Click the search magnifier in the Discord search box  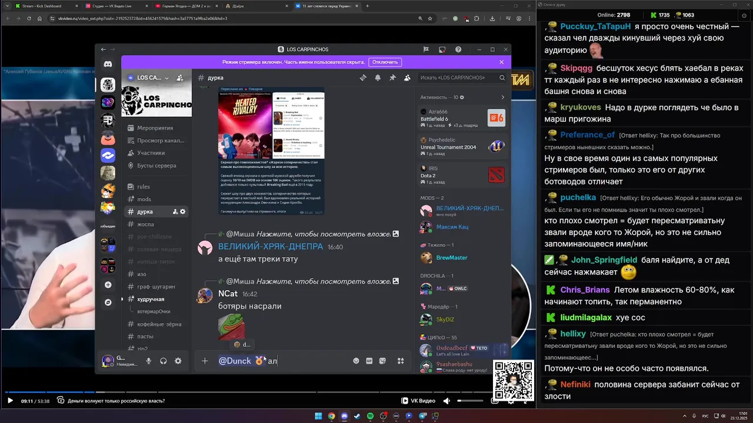tap(502, 78)
